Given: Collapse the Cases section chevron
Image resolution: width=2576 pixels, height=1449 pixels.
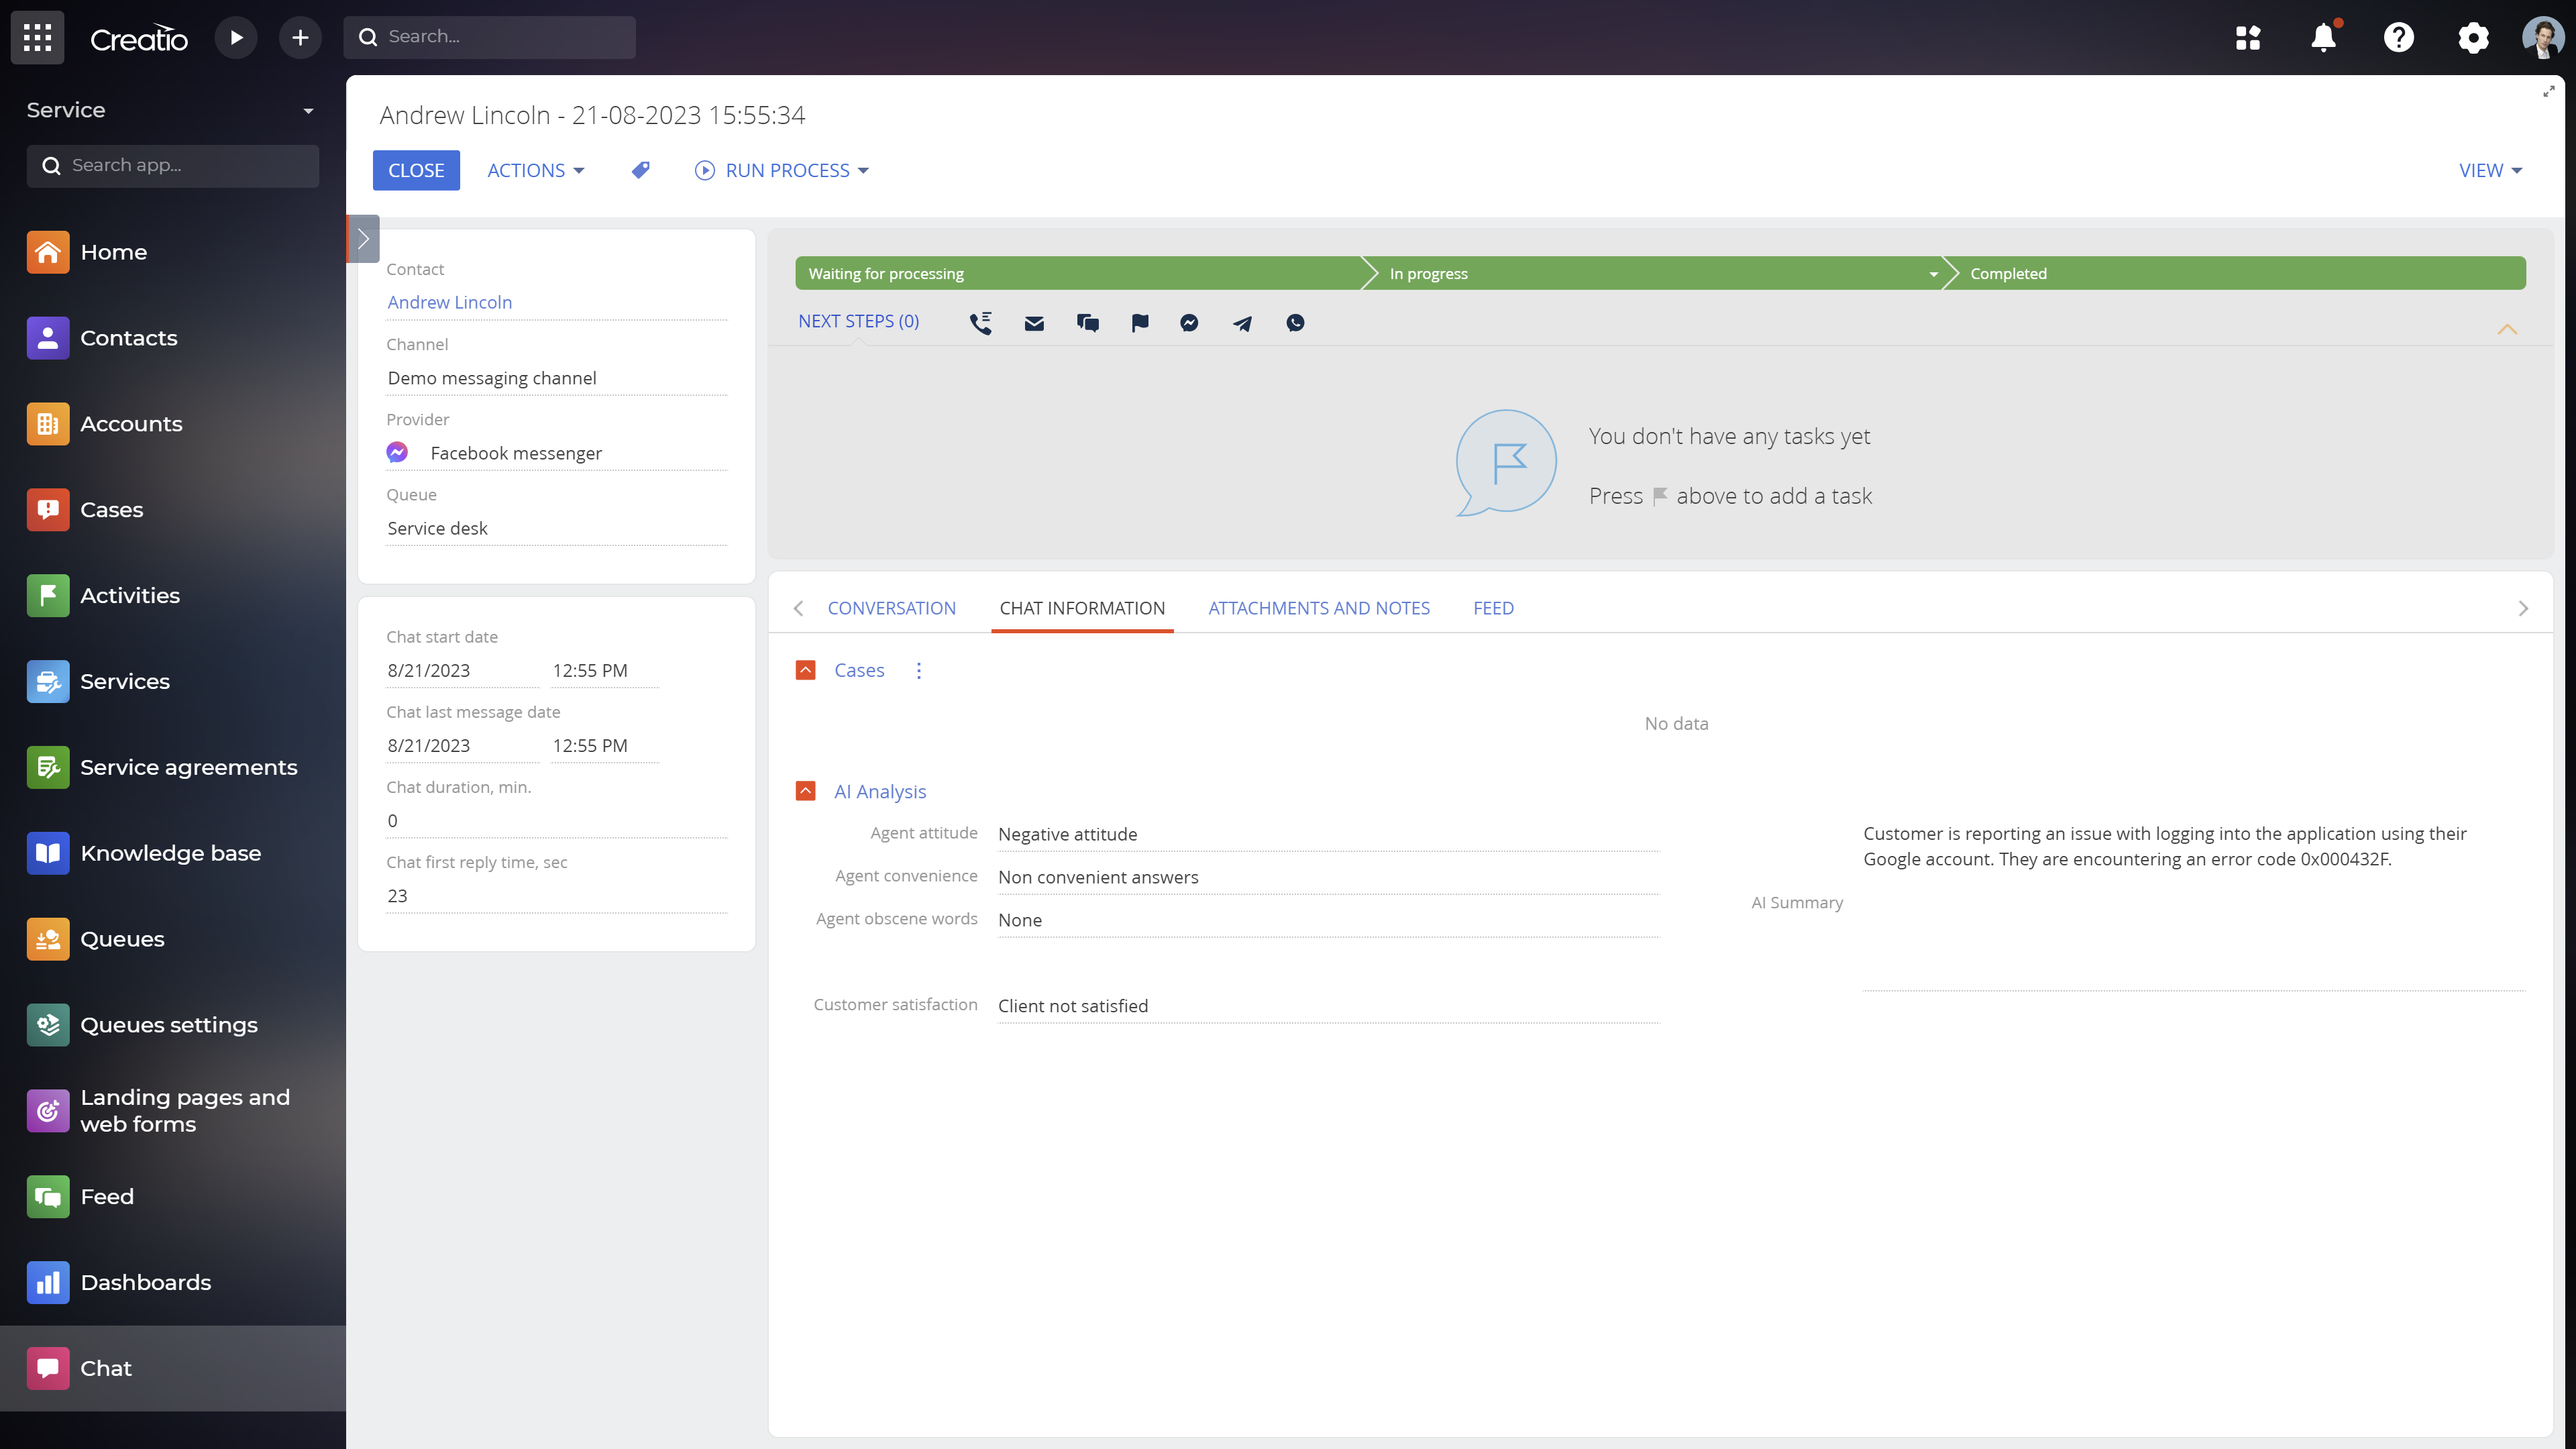Looking at the screenshot, I should click(806, 670).
